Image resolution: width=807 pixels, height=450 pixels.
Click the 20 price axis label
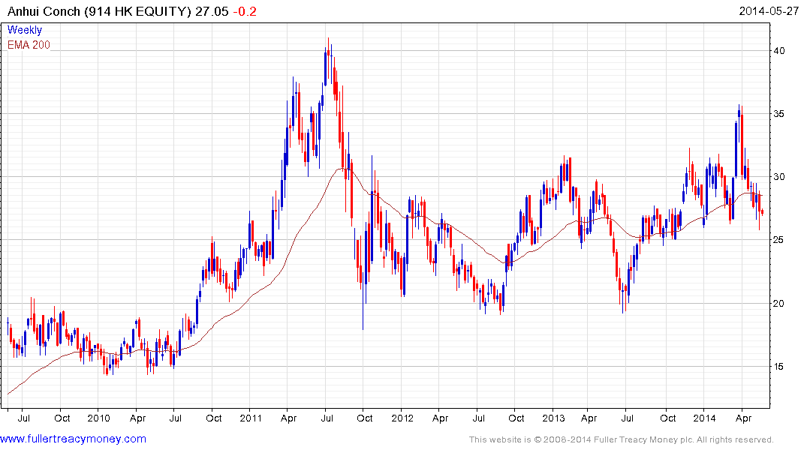(778, 304)
